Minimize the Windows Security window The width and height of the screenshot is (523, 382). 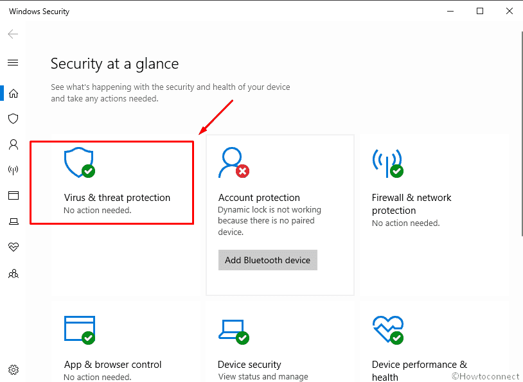450,11
